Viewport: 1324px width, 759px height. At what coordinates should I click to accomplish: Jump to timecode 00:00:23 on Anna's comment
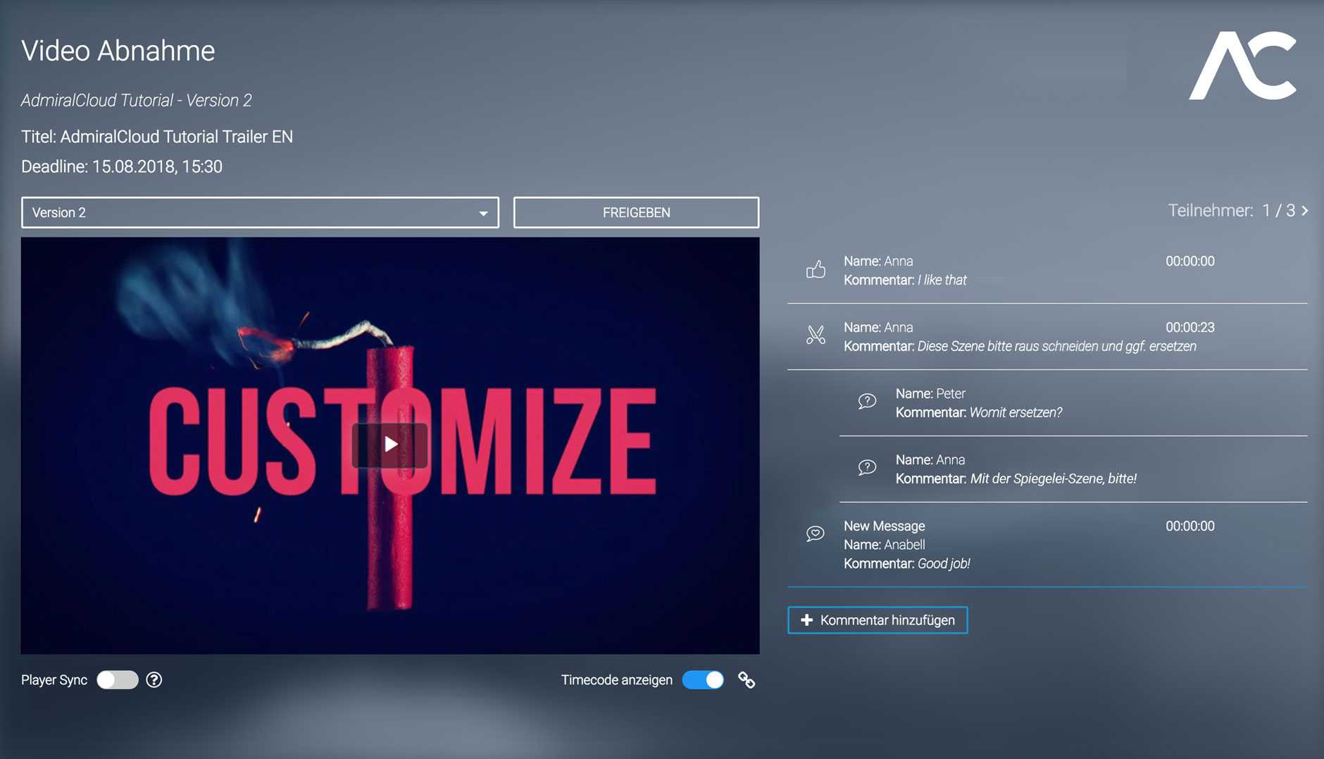click(1189, 328)
